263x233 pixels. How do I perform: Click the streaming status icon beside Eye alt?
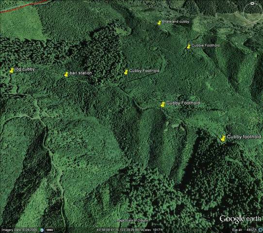point(261,230)
